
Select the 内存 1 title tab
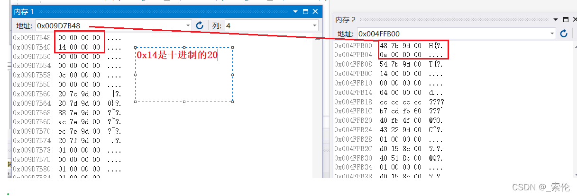pos(24,11)
